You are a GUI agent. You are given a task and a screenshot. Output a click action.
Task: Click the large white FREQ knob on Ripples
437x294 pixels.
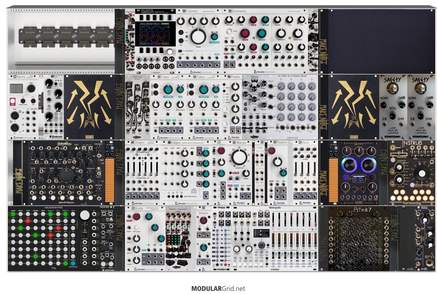tap(277, 162)
